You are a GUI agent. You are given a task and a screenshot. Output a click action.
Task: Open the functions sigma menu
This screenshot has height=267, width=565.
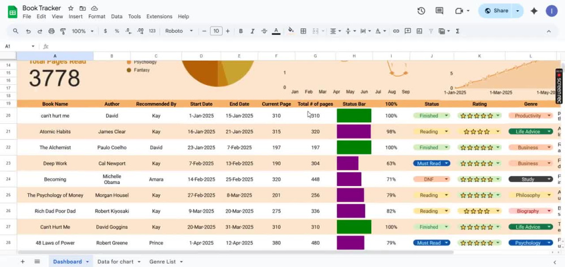tap(458, 31)
